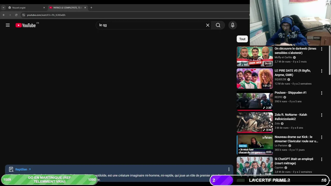Viewport: 331px width, 186px height.
Task: Click the channel name 'SQUEEZIE'
Action: 280,79
